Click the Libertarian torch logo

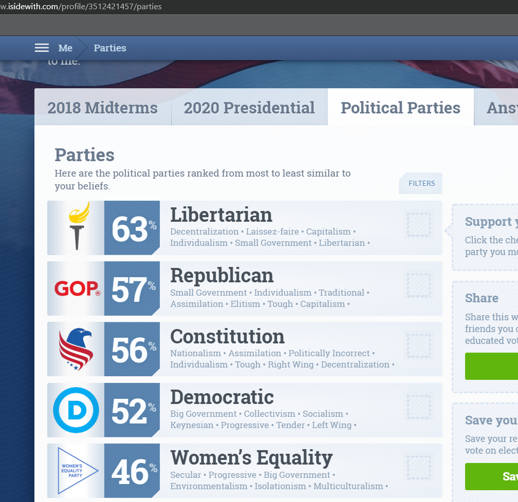click(x=78, y=226)
